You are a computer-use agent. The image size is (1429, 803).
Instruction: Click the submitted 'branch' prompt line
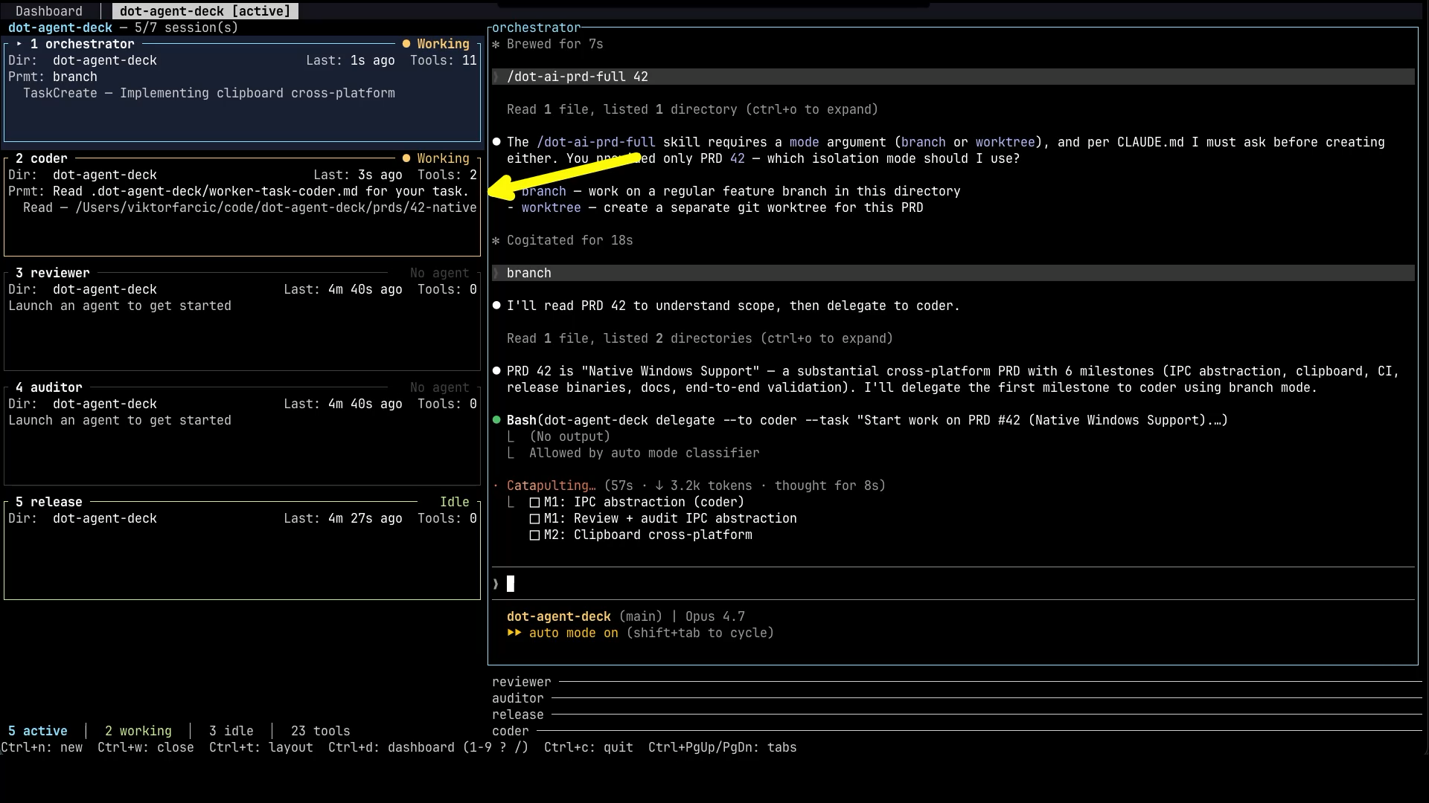[953, 273]
